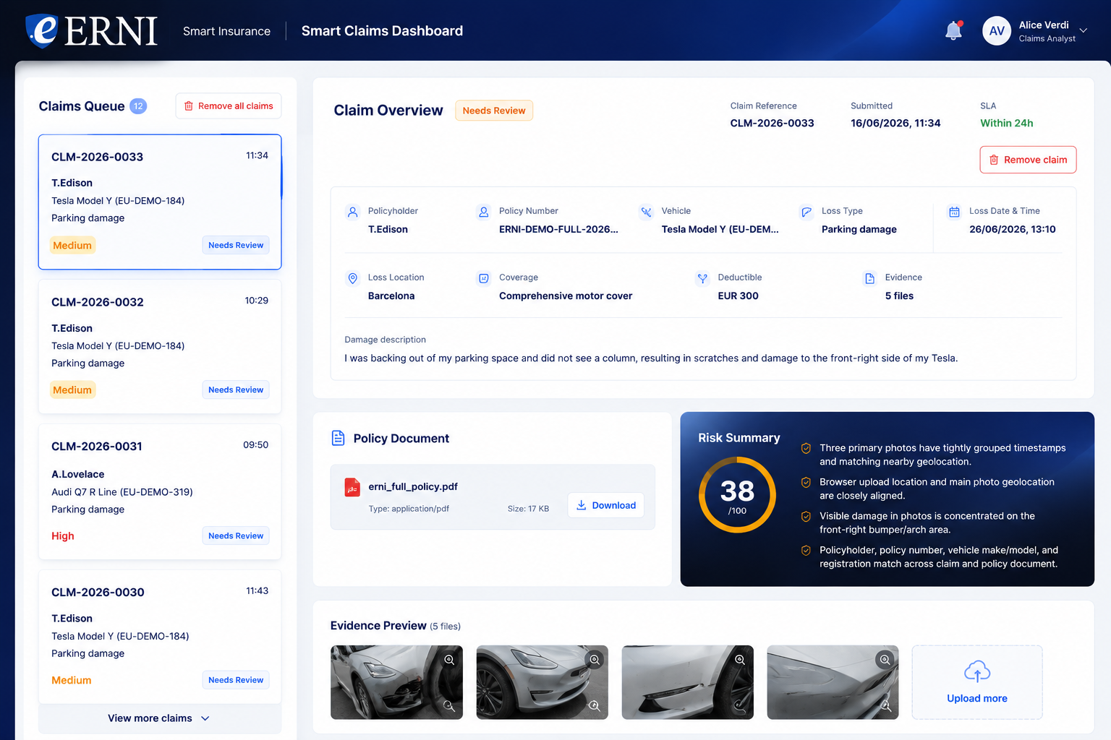The width and height of the screenshot is (1111, 740).
Task: Open the third evidence photo thumbnail
Action: (687, 682)
